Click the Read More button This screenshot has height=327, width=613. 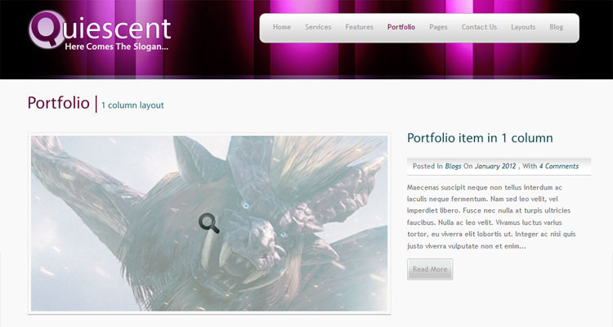click(430, 269)
